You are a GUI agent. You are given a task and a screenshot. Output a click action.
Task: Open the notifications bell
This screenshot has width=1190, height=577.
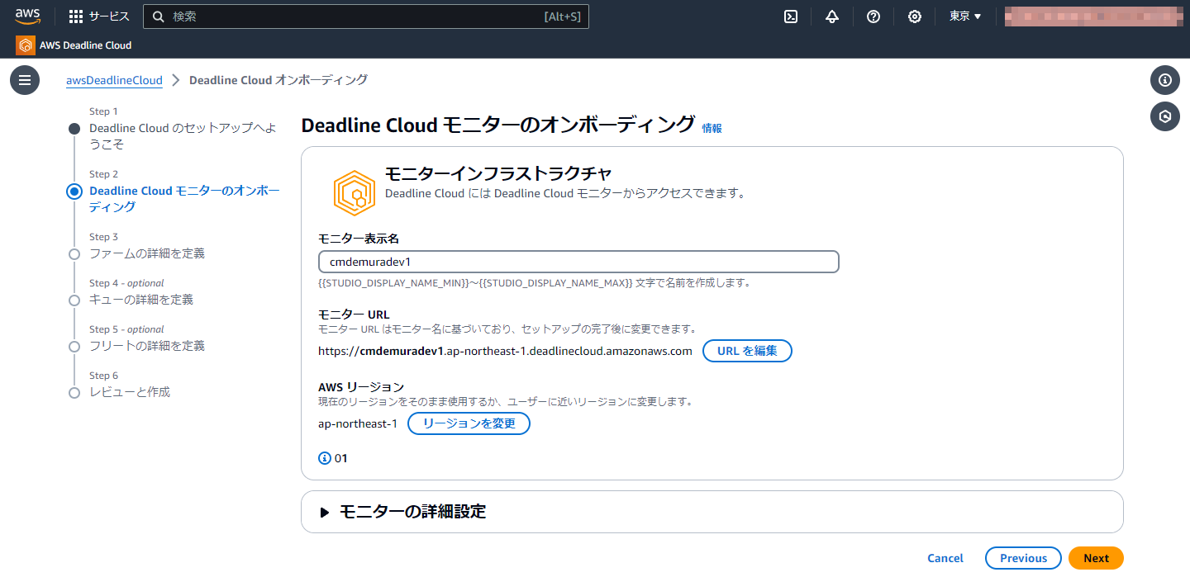click(x=832, y=16)
